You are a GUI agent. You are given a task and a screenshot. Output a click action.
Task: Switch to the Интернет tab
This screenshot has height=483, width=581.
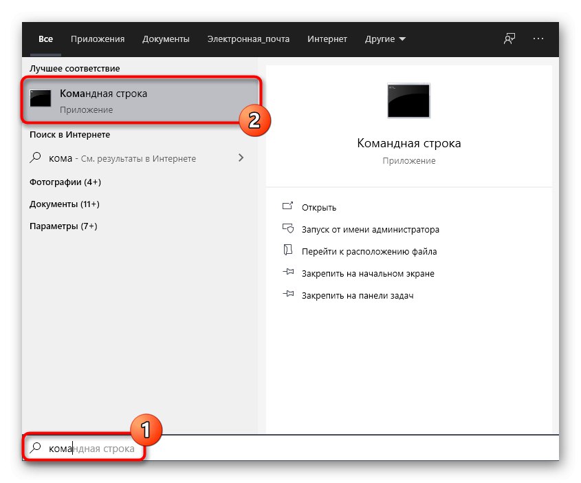(x=327, y=39)
